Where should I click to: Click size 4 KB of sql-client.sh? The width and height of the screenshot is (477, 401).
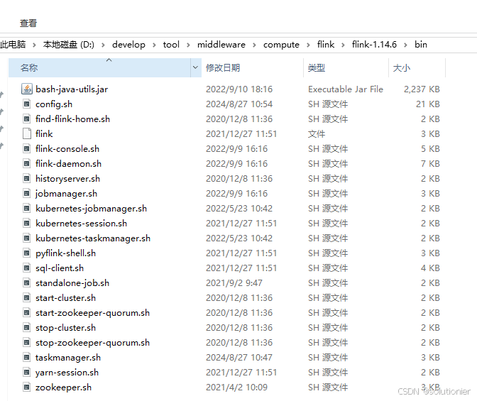[x=430, y=268]
